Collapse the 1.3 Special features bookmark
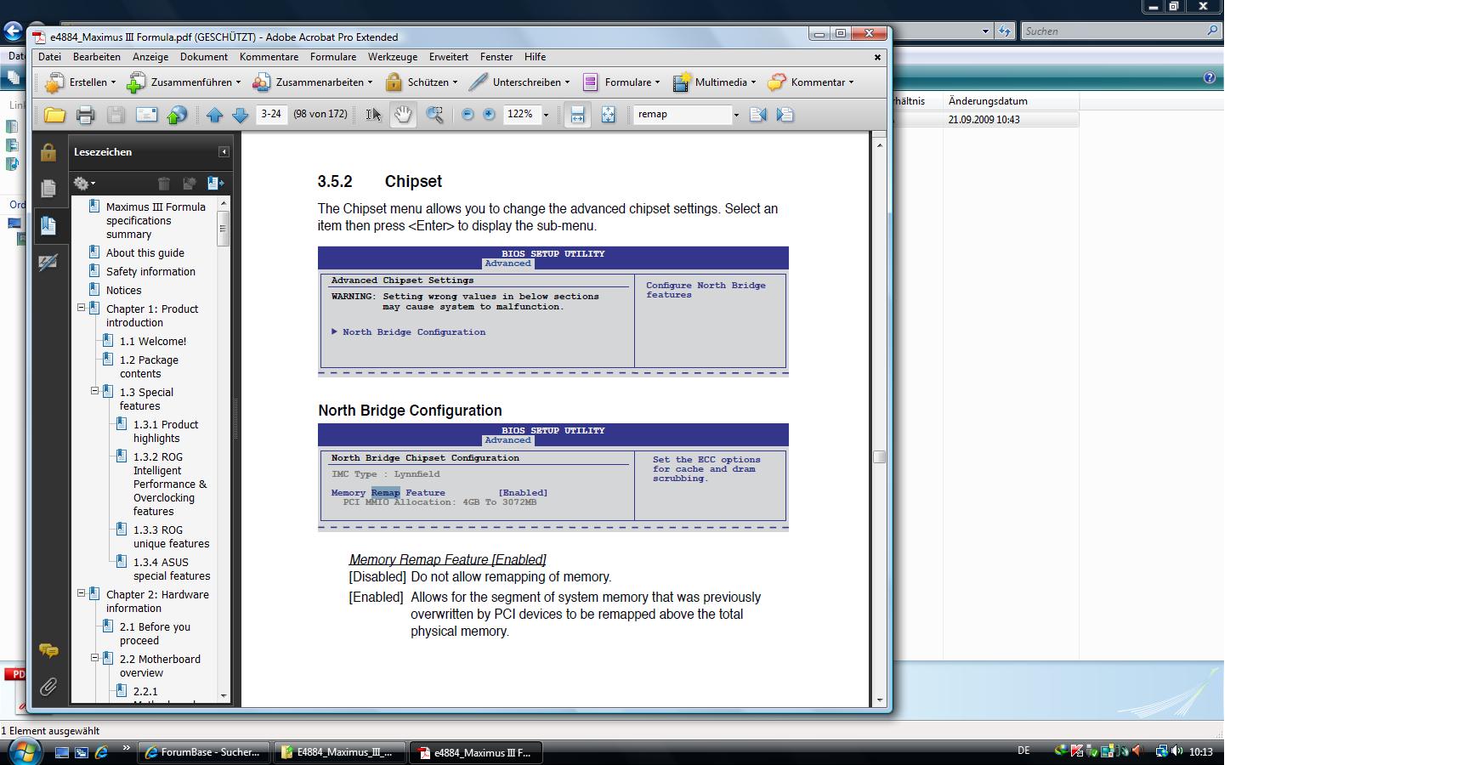This screenshot has width=1474, height=765. pyautogui.click(x=95, y=391)
